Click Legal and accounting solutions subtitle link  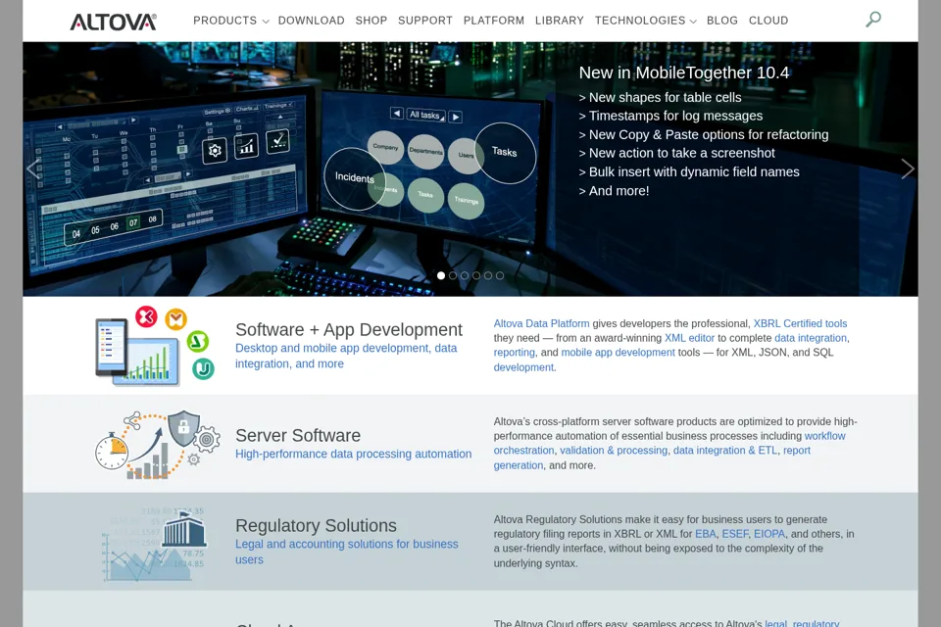click(347, 552)
